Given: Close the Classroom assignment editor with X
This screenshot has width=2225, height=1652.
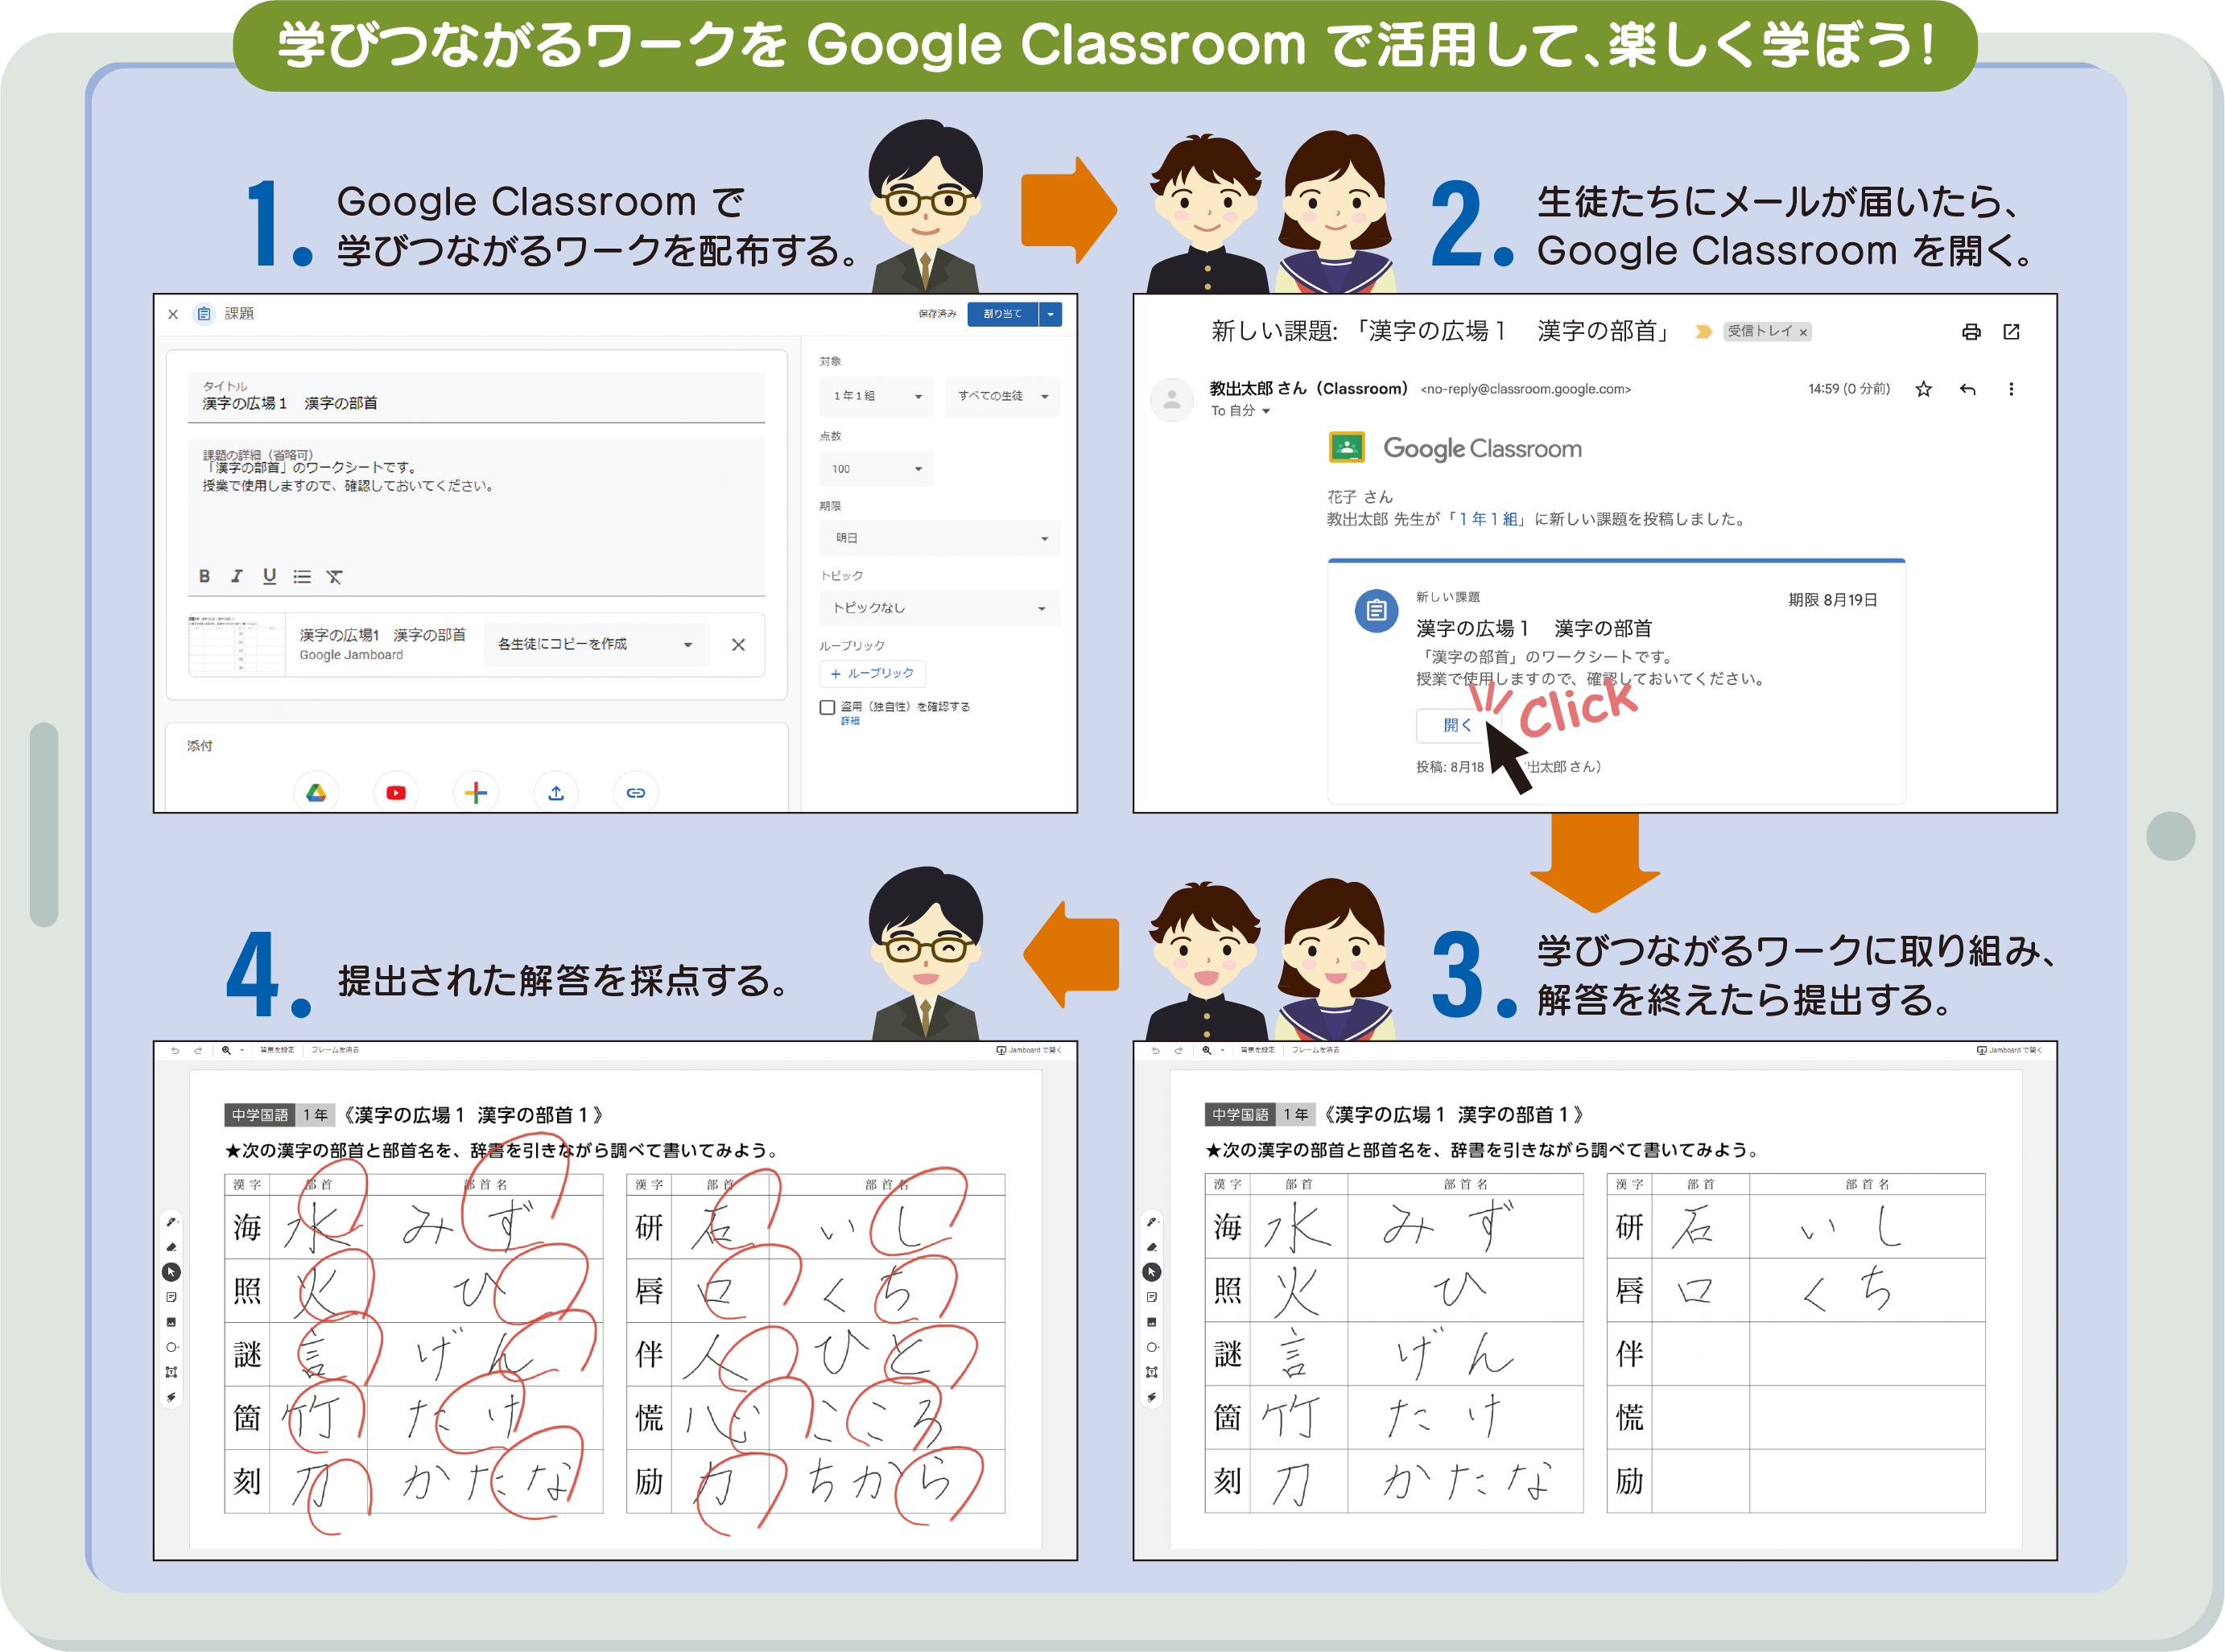Looking at the screenshot, I should tap(173, 314).
